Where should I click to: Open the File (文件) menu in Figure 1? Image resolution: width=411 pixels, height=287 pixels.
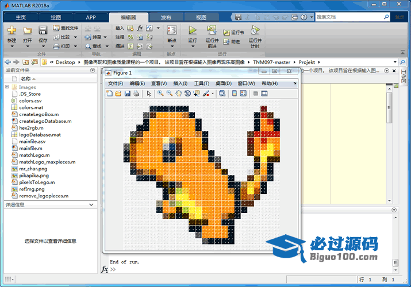(116, 83)
